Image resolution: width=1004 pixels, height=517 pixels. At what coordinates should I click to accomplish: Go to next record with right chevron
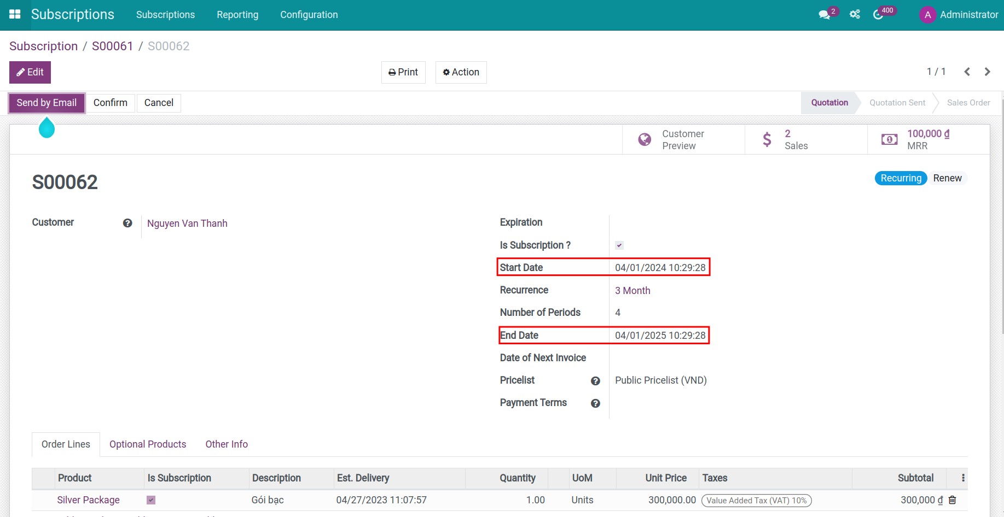[987, 71]
